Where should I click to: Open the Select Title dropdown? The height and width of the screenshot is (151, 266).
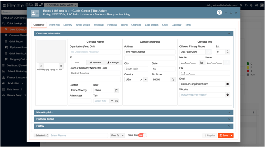(112, 101)
